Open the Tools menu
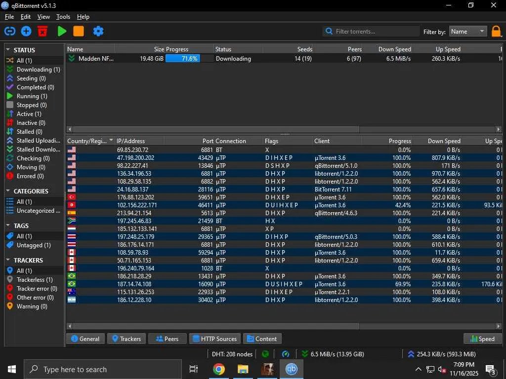 pos(63,17)
